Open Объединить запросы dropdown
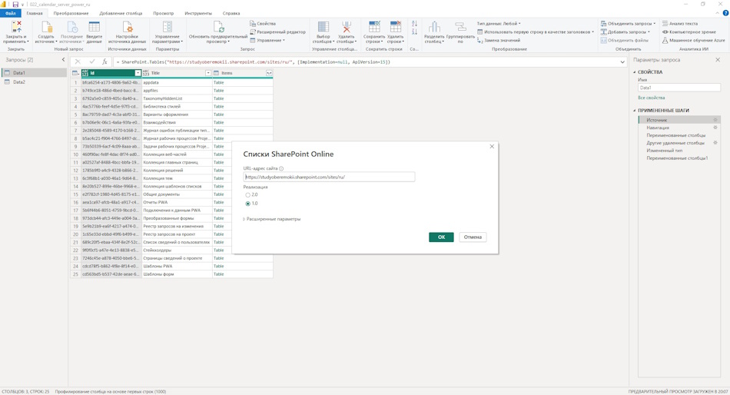 click(628, 23)
